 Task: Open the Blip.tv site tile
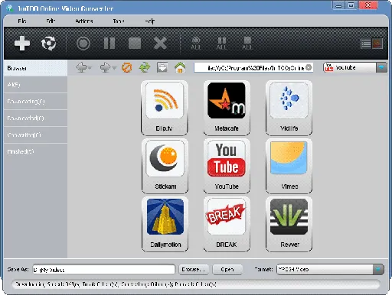click(x=165, y=108)
